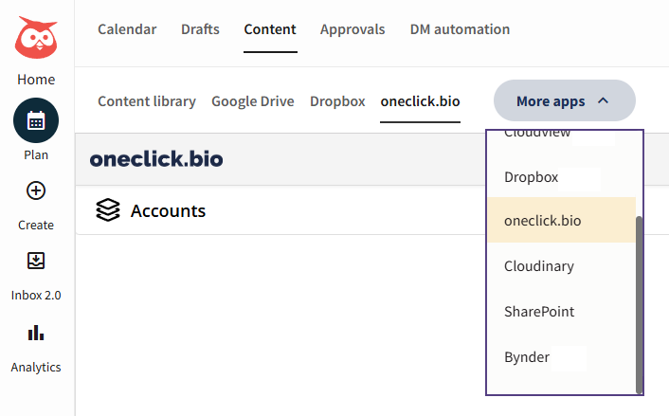Choose Bynder in More apps menu
This screenshot has height=416, width=669.
(562, 356)
